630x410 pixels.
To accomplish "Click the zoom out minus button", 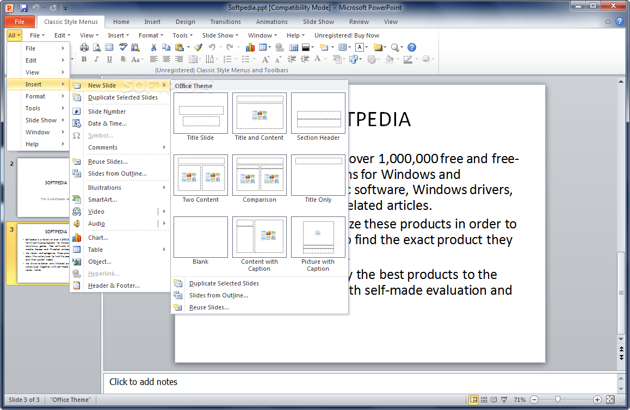I will point(534,400).
